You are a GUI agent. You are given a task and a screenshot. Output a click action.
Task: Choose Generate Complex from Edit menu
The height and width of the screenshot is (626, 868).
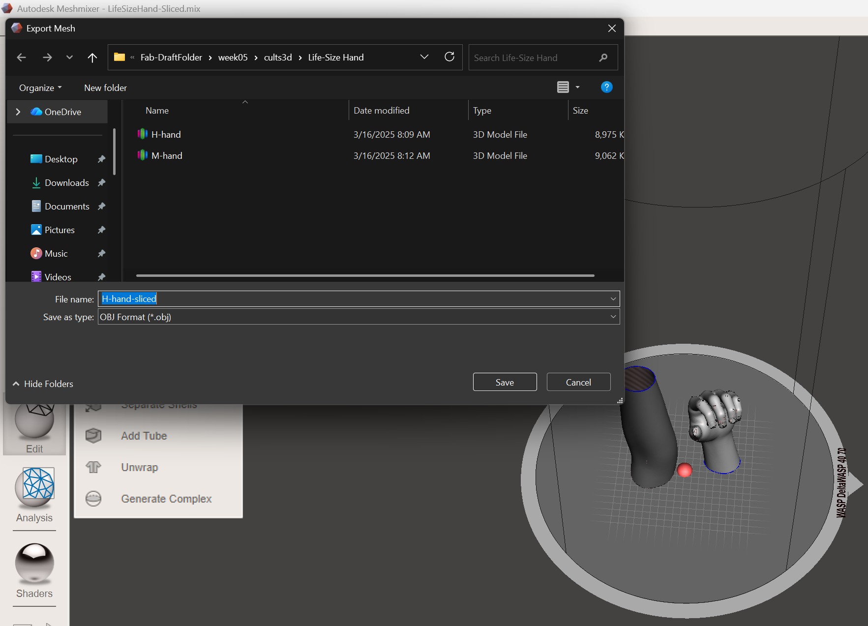[x=166, y=499]
